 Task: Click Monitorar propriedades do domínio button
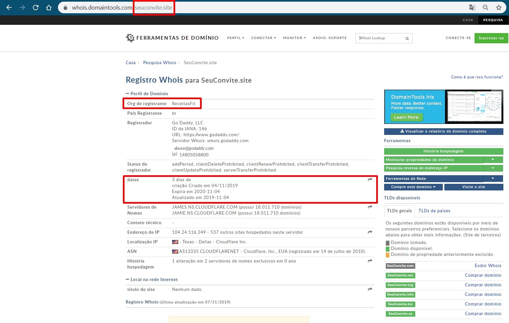tap(433, 160)
